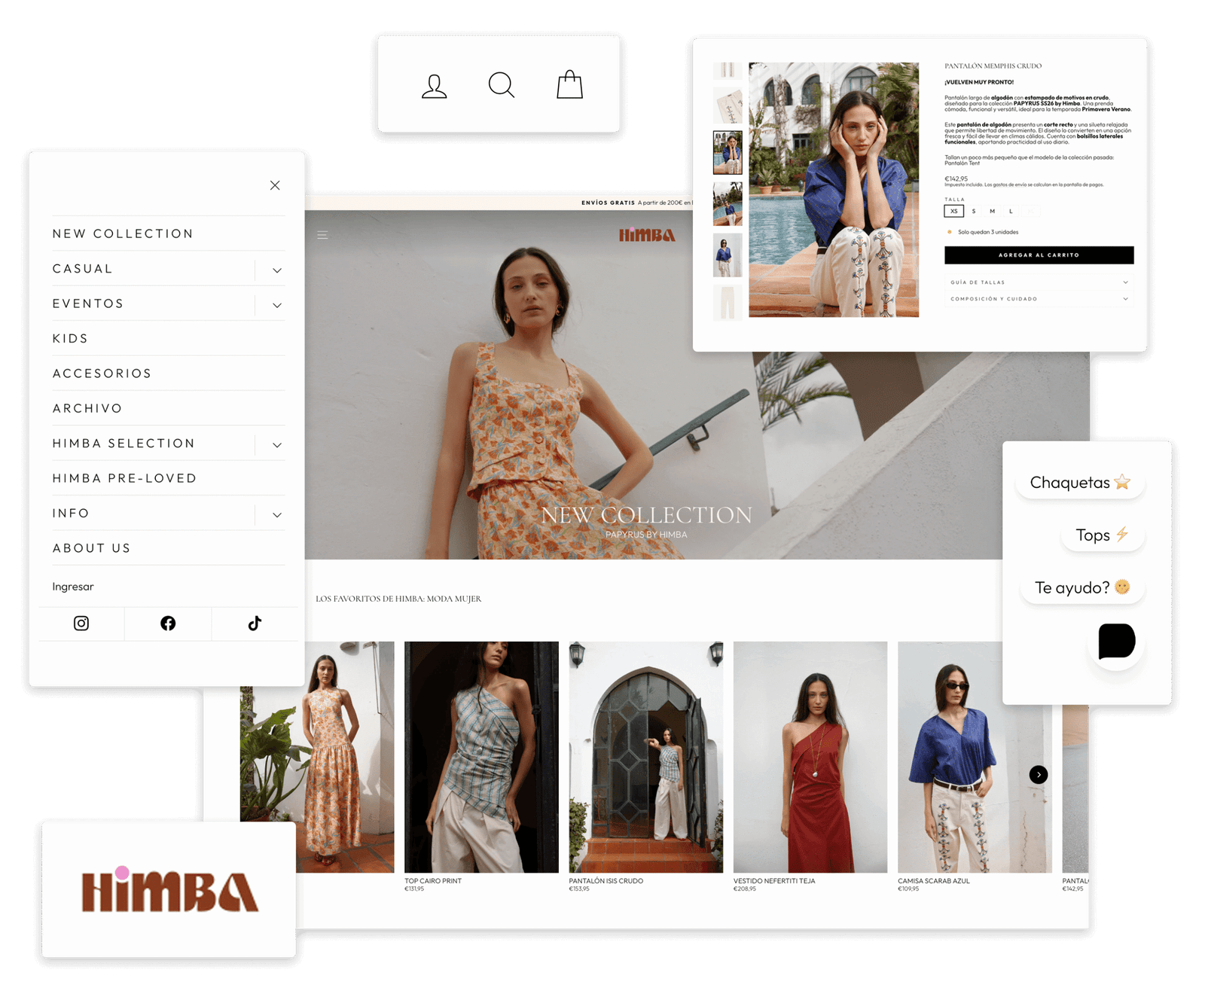Image resolution: width=1205 pixels, height=997 pixels.
Task: Select the poolside standing model thumbnail
Action: pyautogui.click(x=728, y=204)
